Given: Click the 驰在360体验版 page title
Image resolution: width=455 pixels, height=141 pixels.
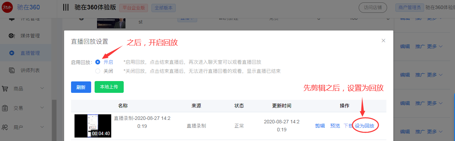Looking at the screenshot, I should 95,8.
